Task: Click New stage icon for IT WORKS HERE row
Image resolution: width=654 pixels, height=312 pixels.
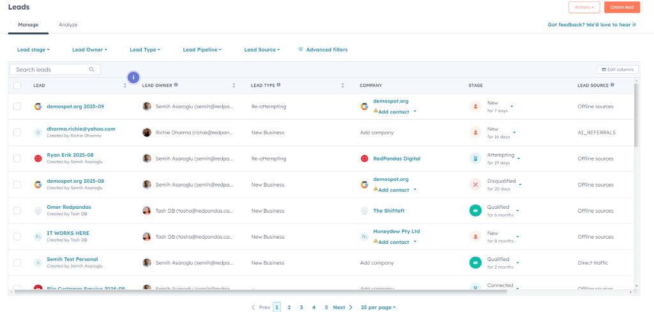Action: 475,237
